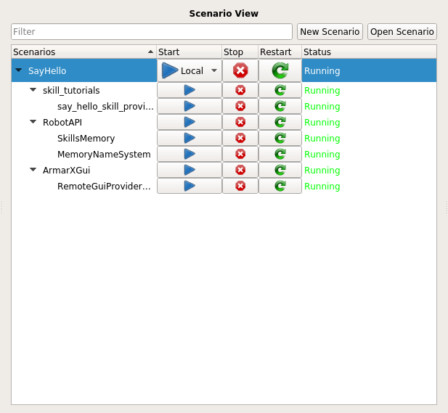Stop the skill_tutorials package
The image size is (448, 413).
[240, 90]
